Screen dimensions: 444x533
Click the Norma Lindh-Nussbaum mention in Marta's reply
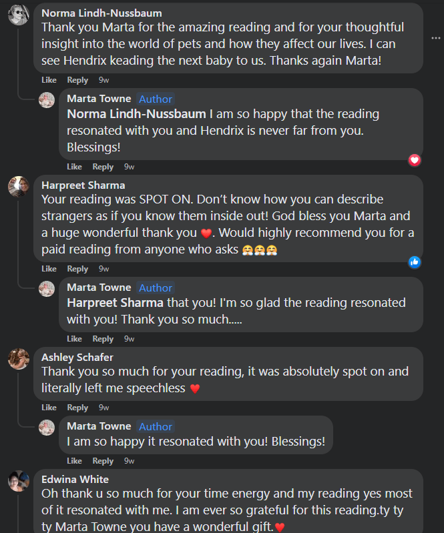click(136, 114)
